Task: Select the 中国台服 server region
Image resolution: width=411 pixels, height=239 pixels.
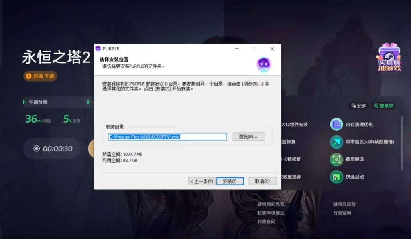Action: [38, 102]
